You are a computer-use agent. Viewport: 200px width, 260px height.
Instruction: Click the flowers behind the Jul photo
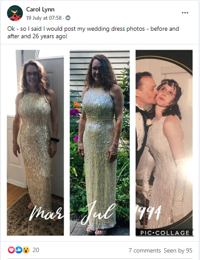pos(75,109)
